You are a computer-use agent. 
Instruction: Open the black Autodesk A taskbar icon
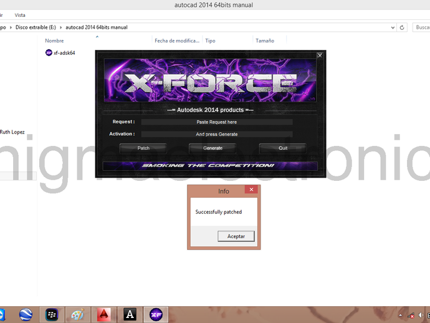(x=130, y=314)
